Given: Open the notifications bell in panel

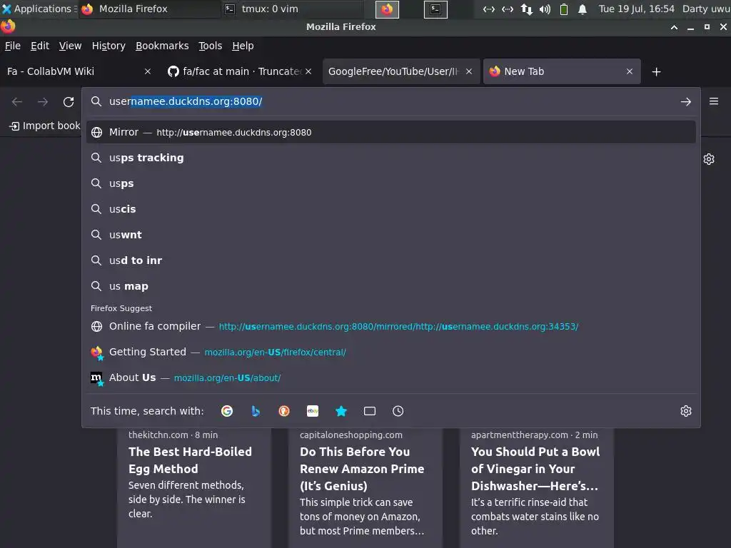Looking at the screenshot, I should pyautogui.click(x=583, y=9).
